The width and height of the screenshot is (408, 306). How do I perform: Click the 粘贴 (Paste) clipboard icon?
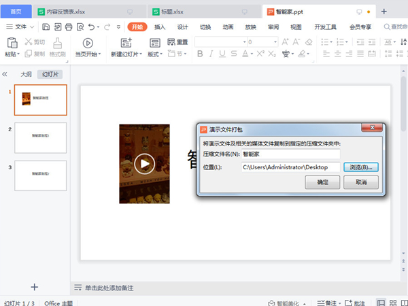tap(12, 42)
